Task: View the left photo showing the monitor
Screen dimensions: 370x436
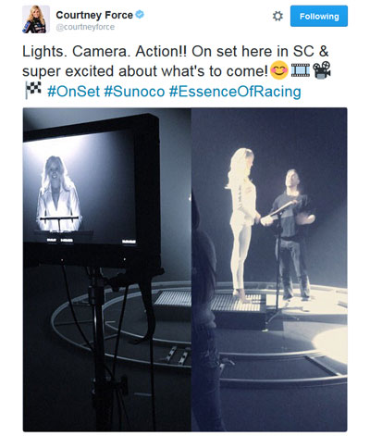Action: click(x=107, y=269)
